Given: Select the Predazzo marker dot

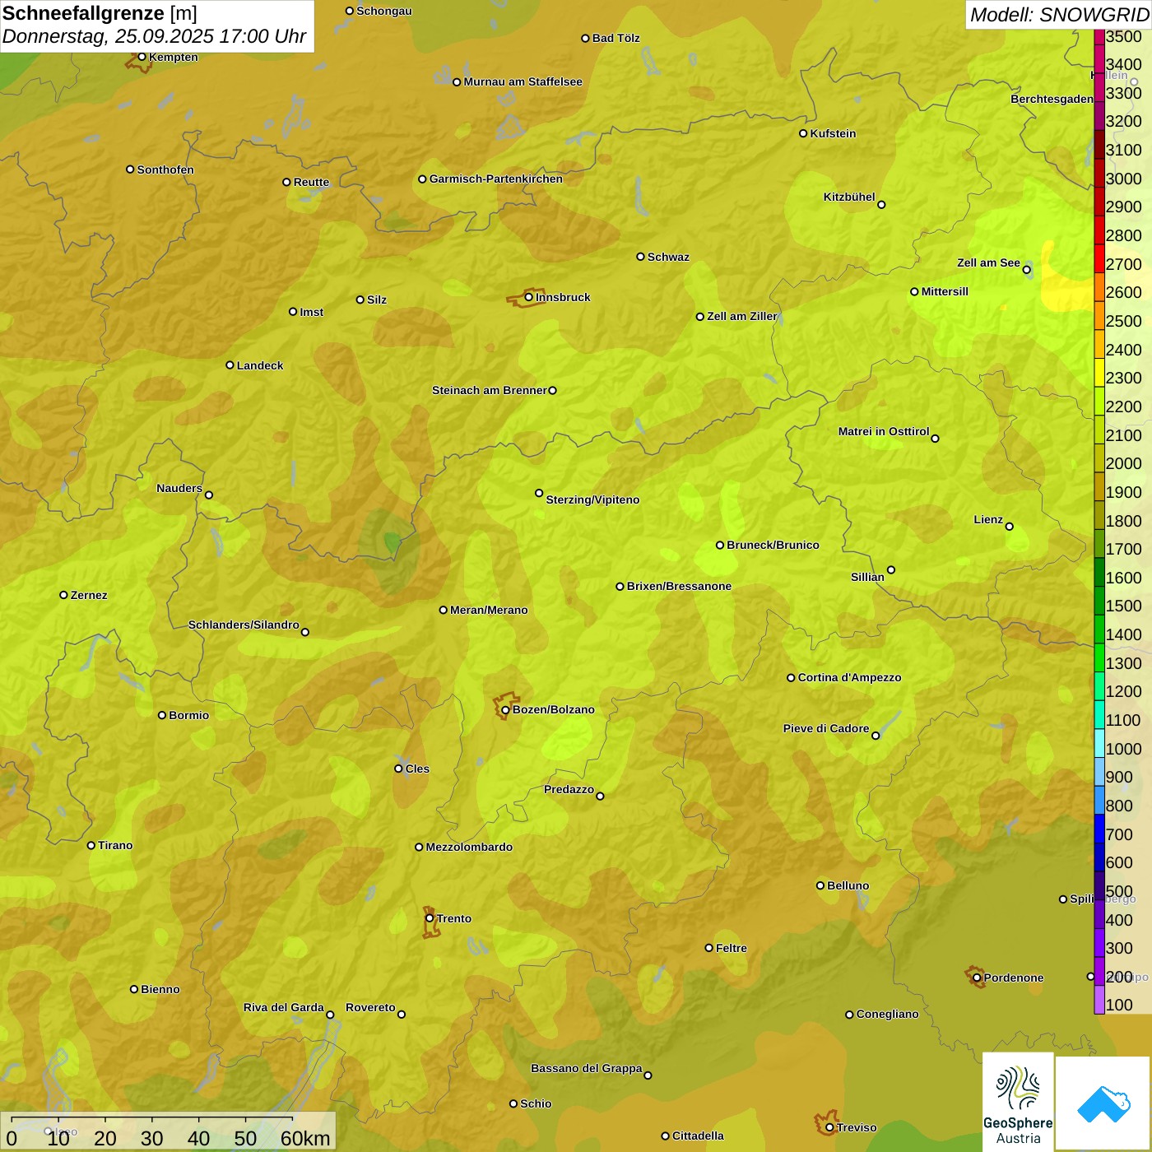Looking at the screenshot, I should coord(600,796).
